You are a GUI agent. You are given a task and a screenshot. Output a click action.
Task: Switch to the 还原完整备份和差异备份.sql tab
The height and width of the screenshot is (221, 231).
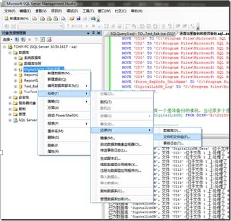(204, 34)
